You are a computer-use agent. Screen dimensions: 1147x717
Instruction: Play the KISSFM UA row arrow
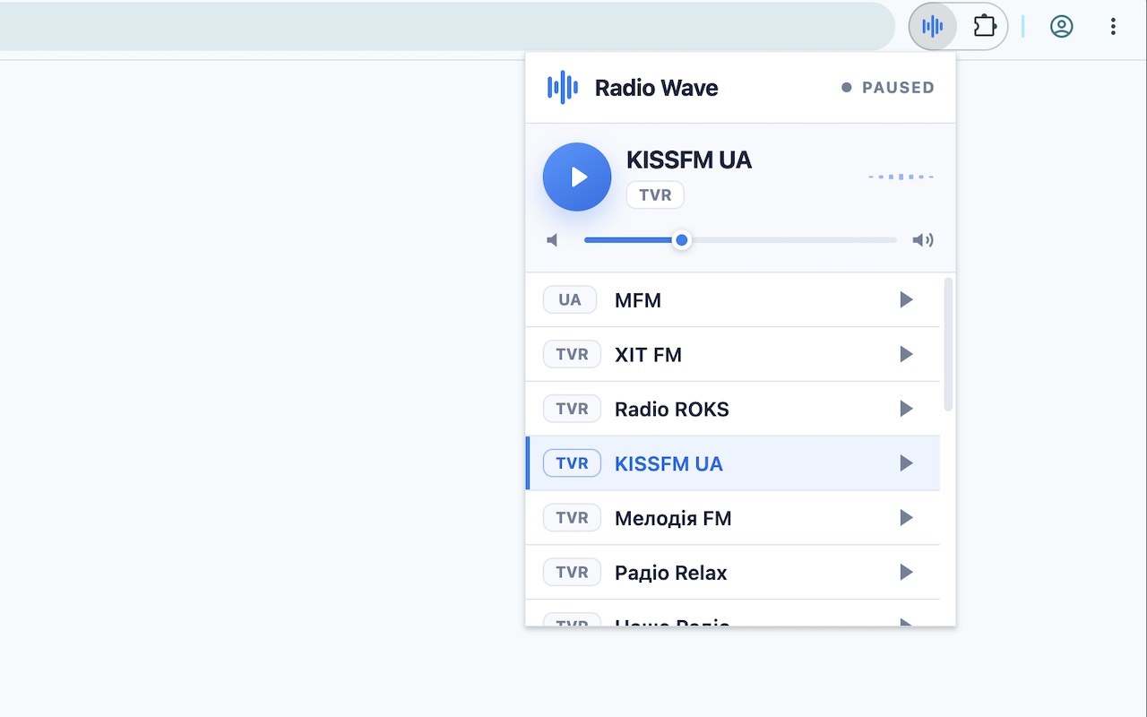pyautogui.click(x=906, y=463)
